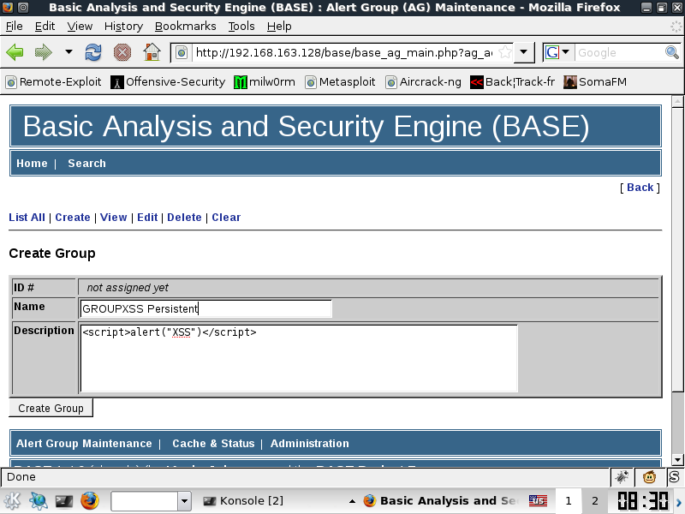Click the Google search magnifier icon
685x514 pixels.
pyautogui.click(x=672, y=53)
